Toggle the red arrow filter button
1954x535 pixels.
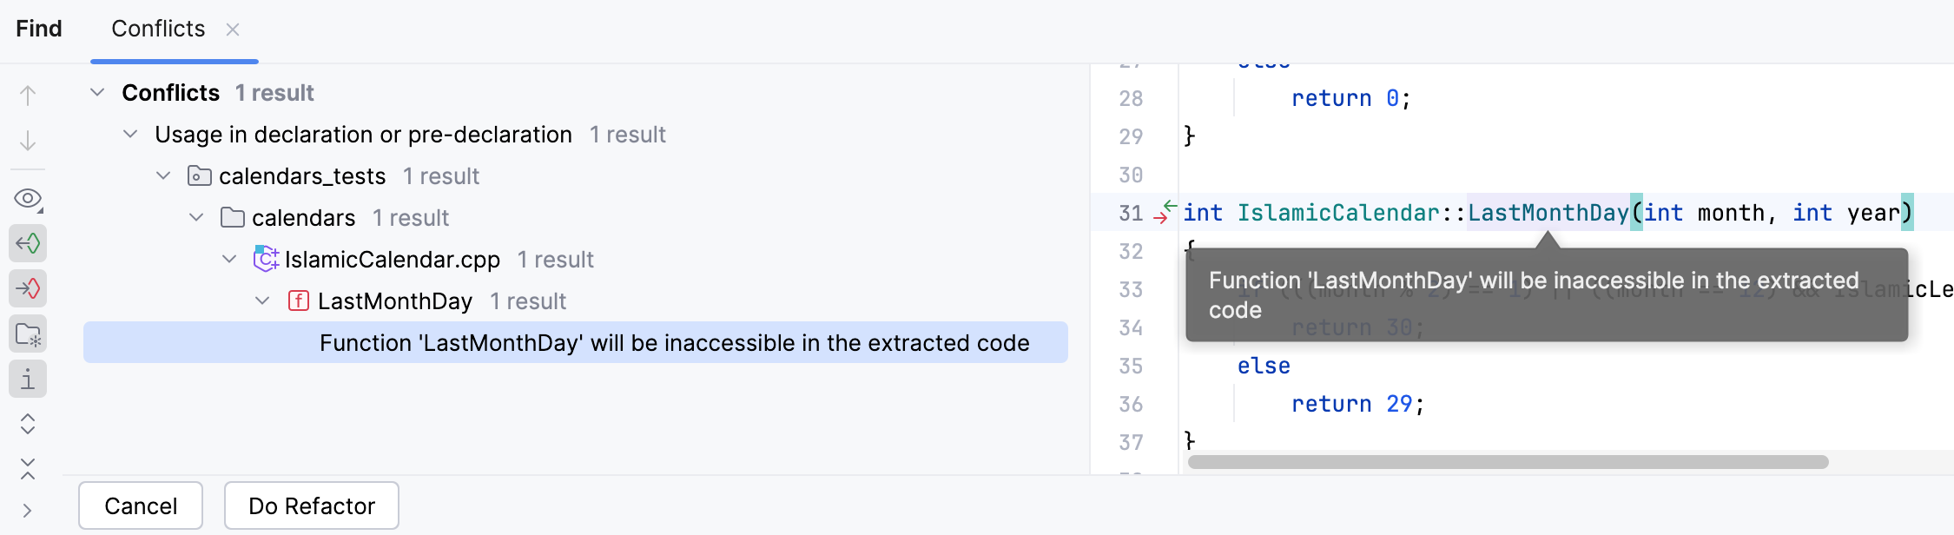coord(27,288)
